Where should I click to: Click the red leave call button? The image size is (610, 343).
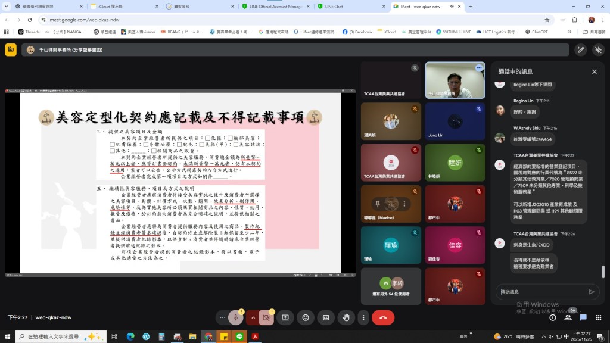coord(382,317)
